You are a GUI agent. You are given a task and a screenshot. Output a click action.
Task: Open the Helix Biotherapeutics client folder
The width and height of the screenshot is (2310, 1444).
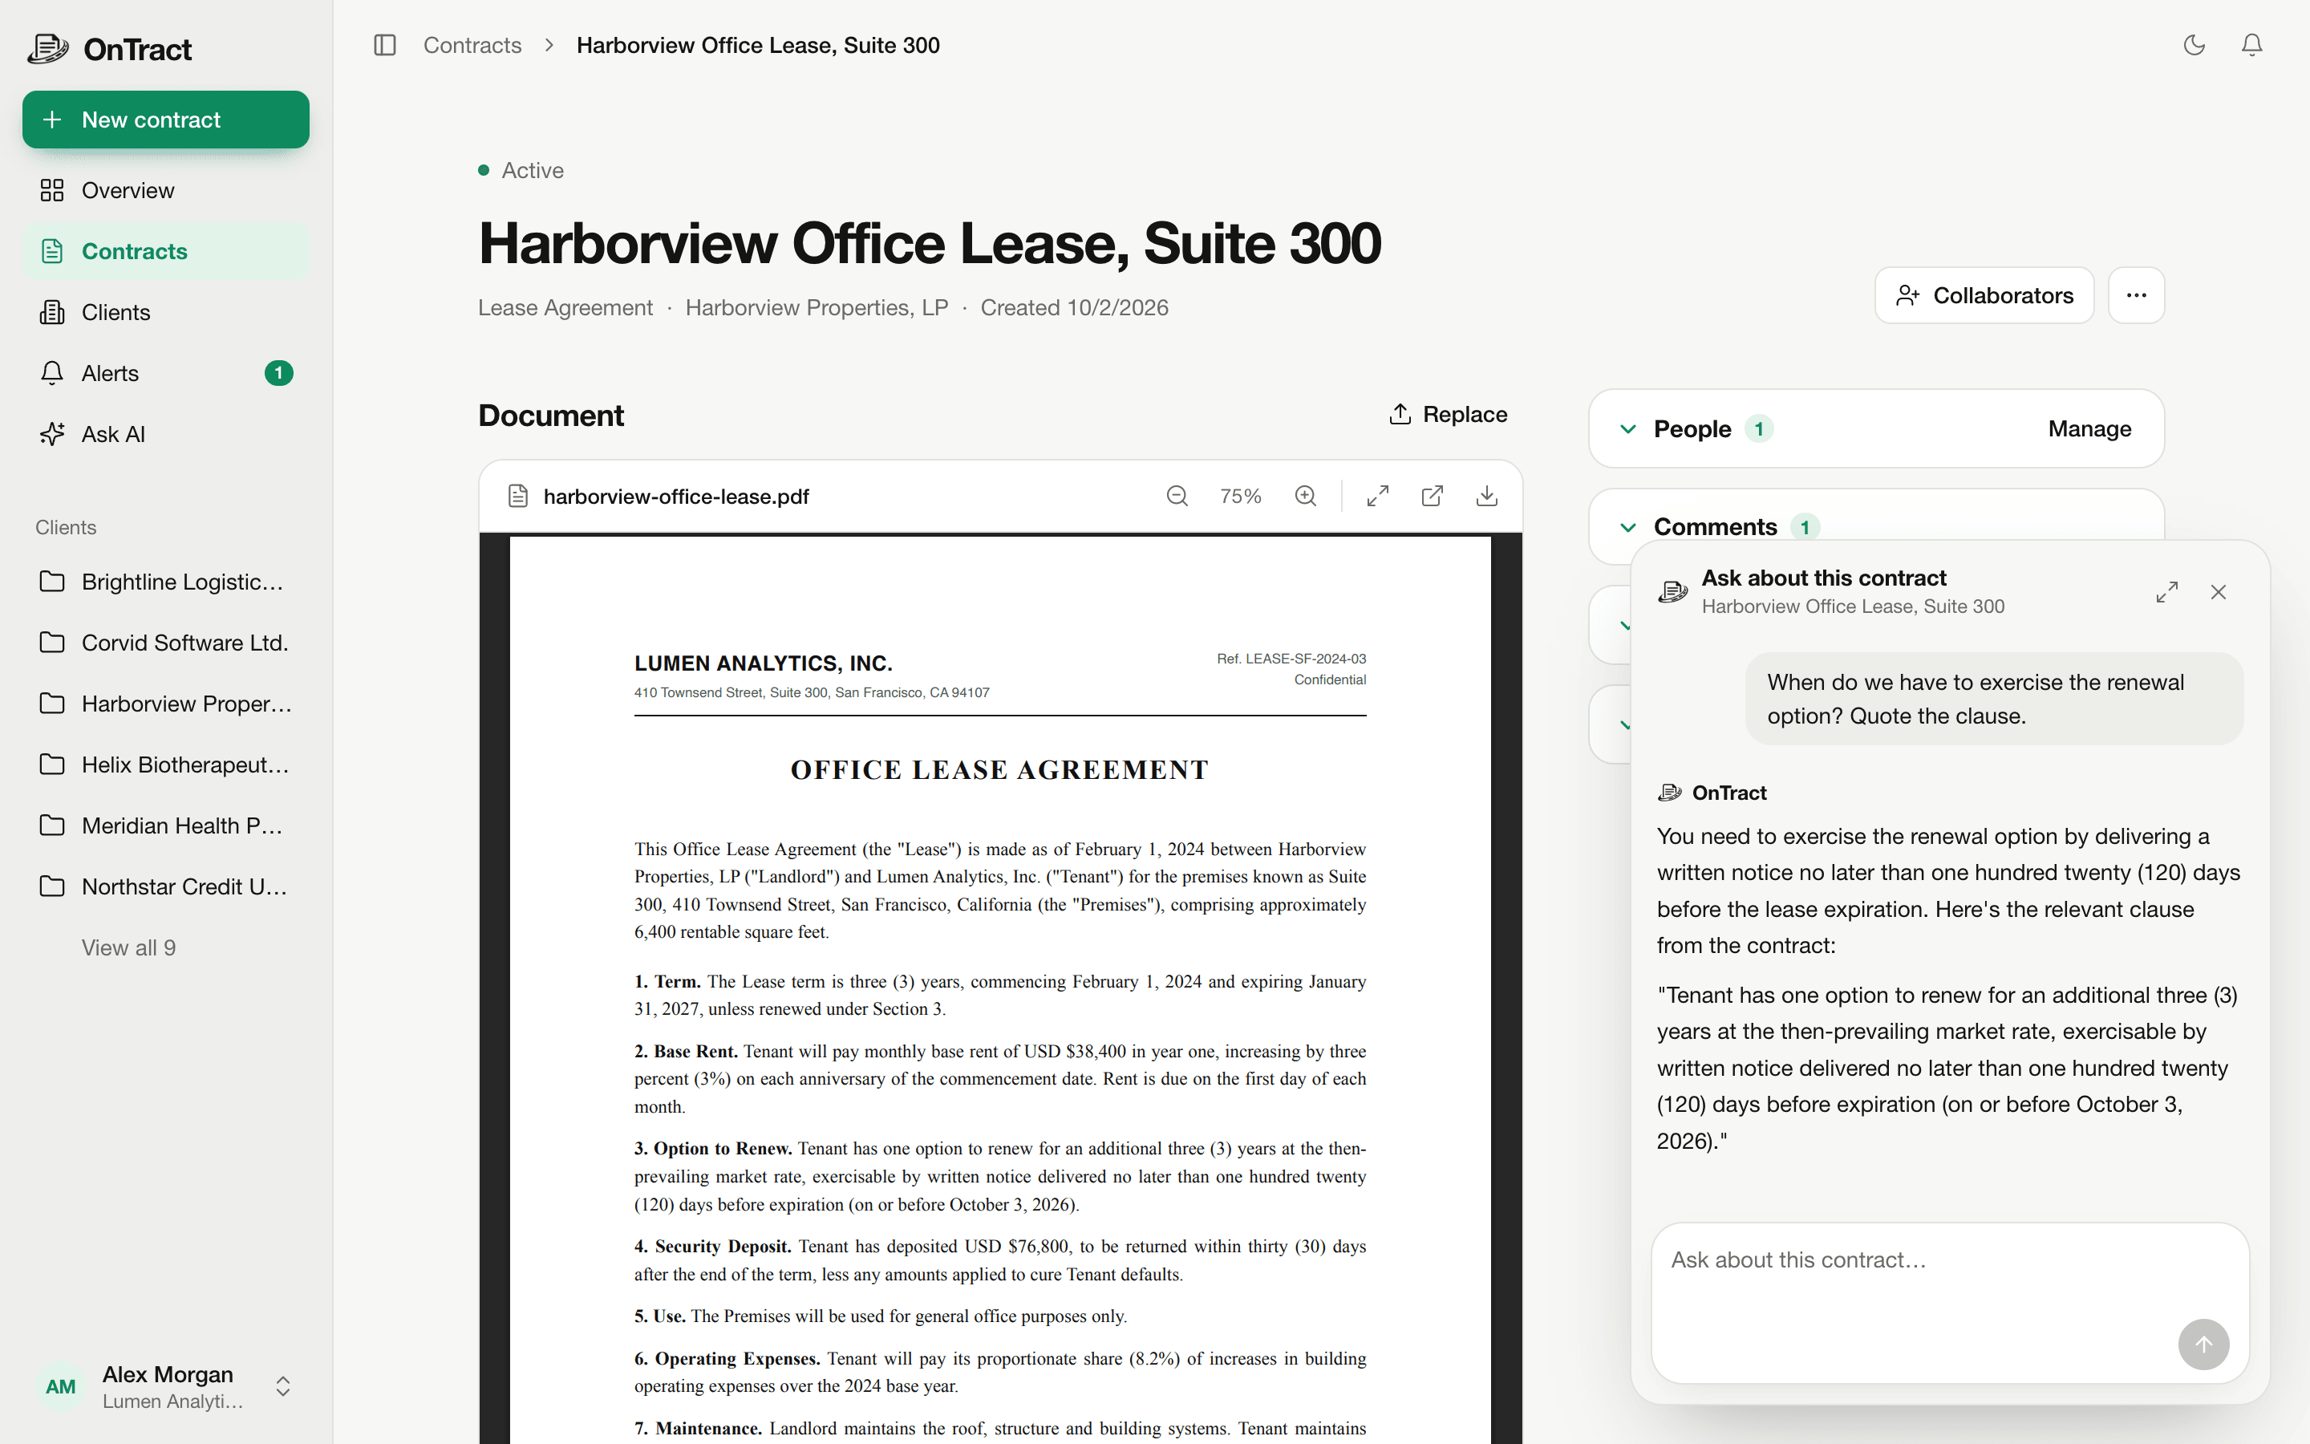(166, 765)
